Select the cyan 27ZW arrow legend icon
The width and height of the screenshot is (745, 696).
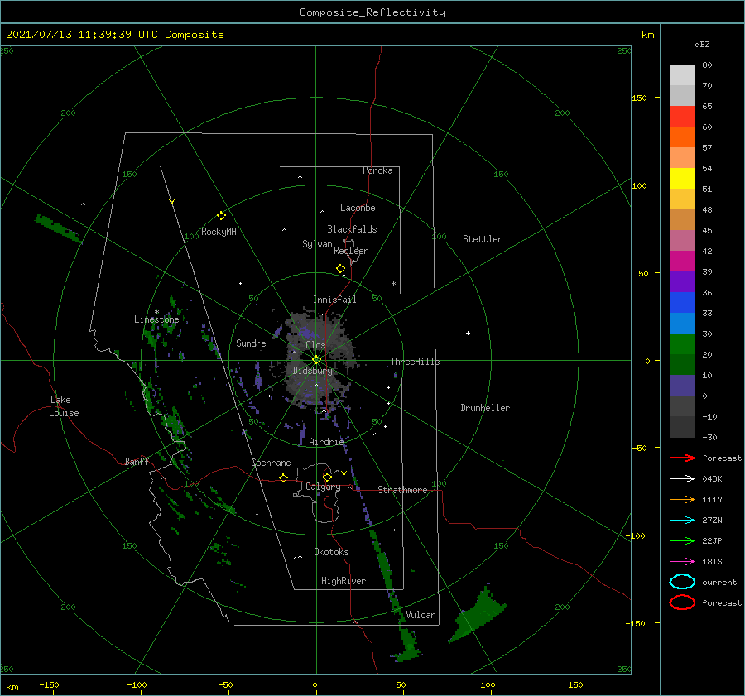click(682, 521)
